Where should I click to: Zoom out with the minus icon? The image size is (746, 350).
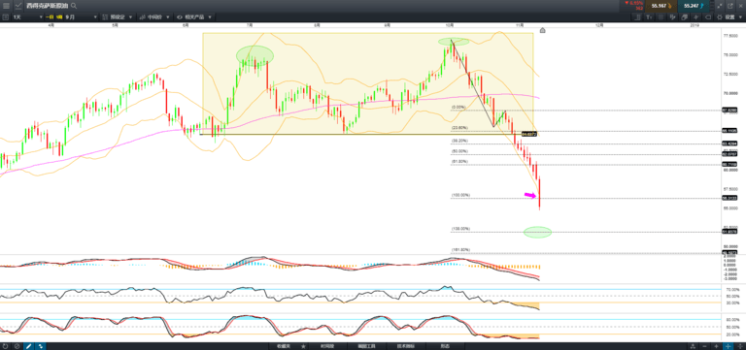pyautogui.click(x=704, y=346)
